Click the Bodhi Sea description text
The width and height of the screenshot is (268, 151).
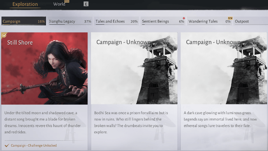(131, 122)
